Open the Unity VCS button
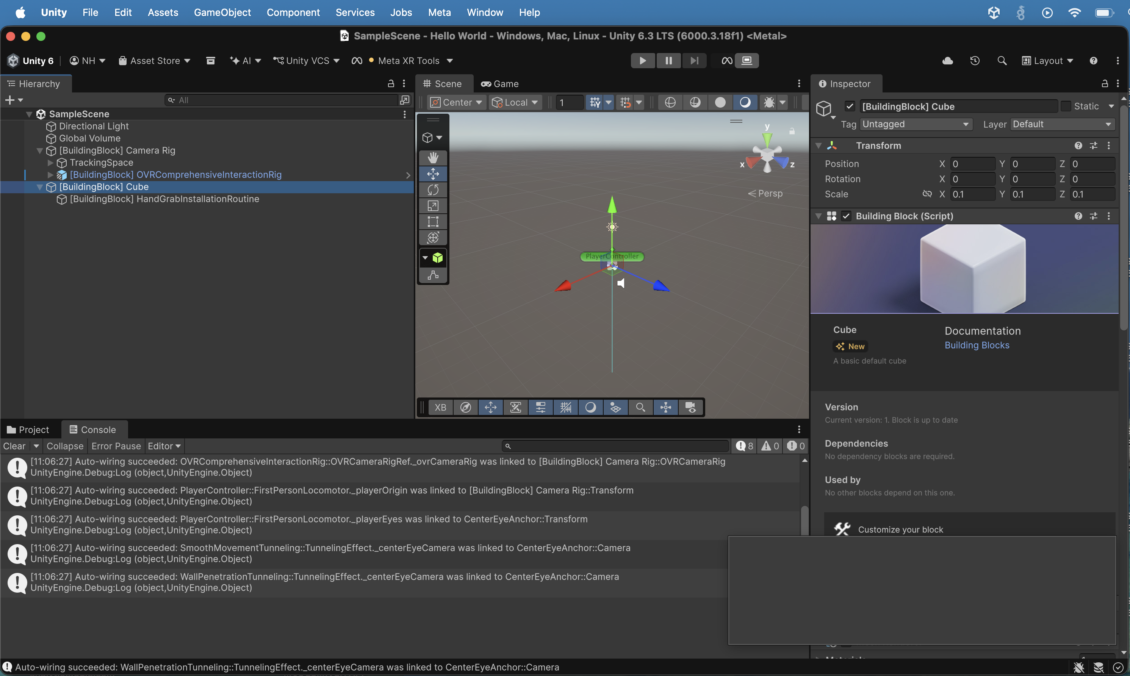 [306, 61]
